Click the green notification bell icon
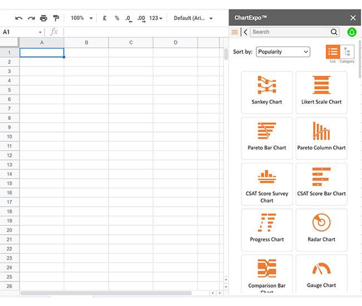The height and width of the screenshot is (306, 362). [352, 32]
